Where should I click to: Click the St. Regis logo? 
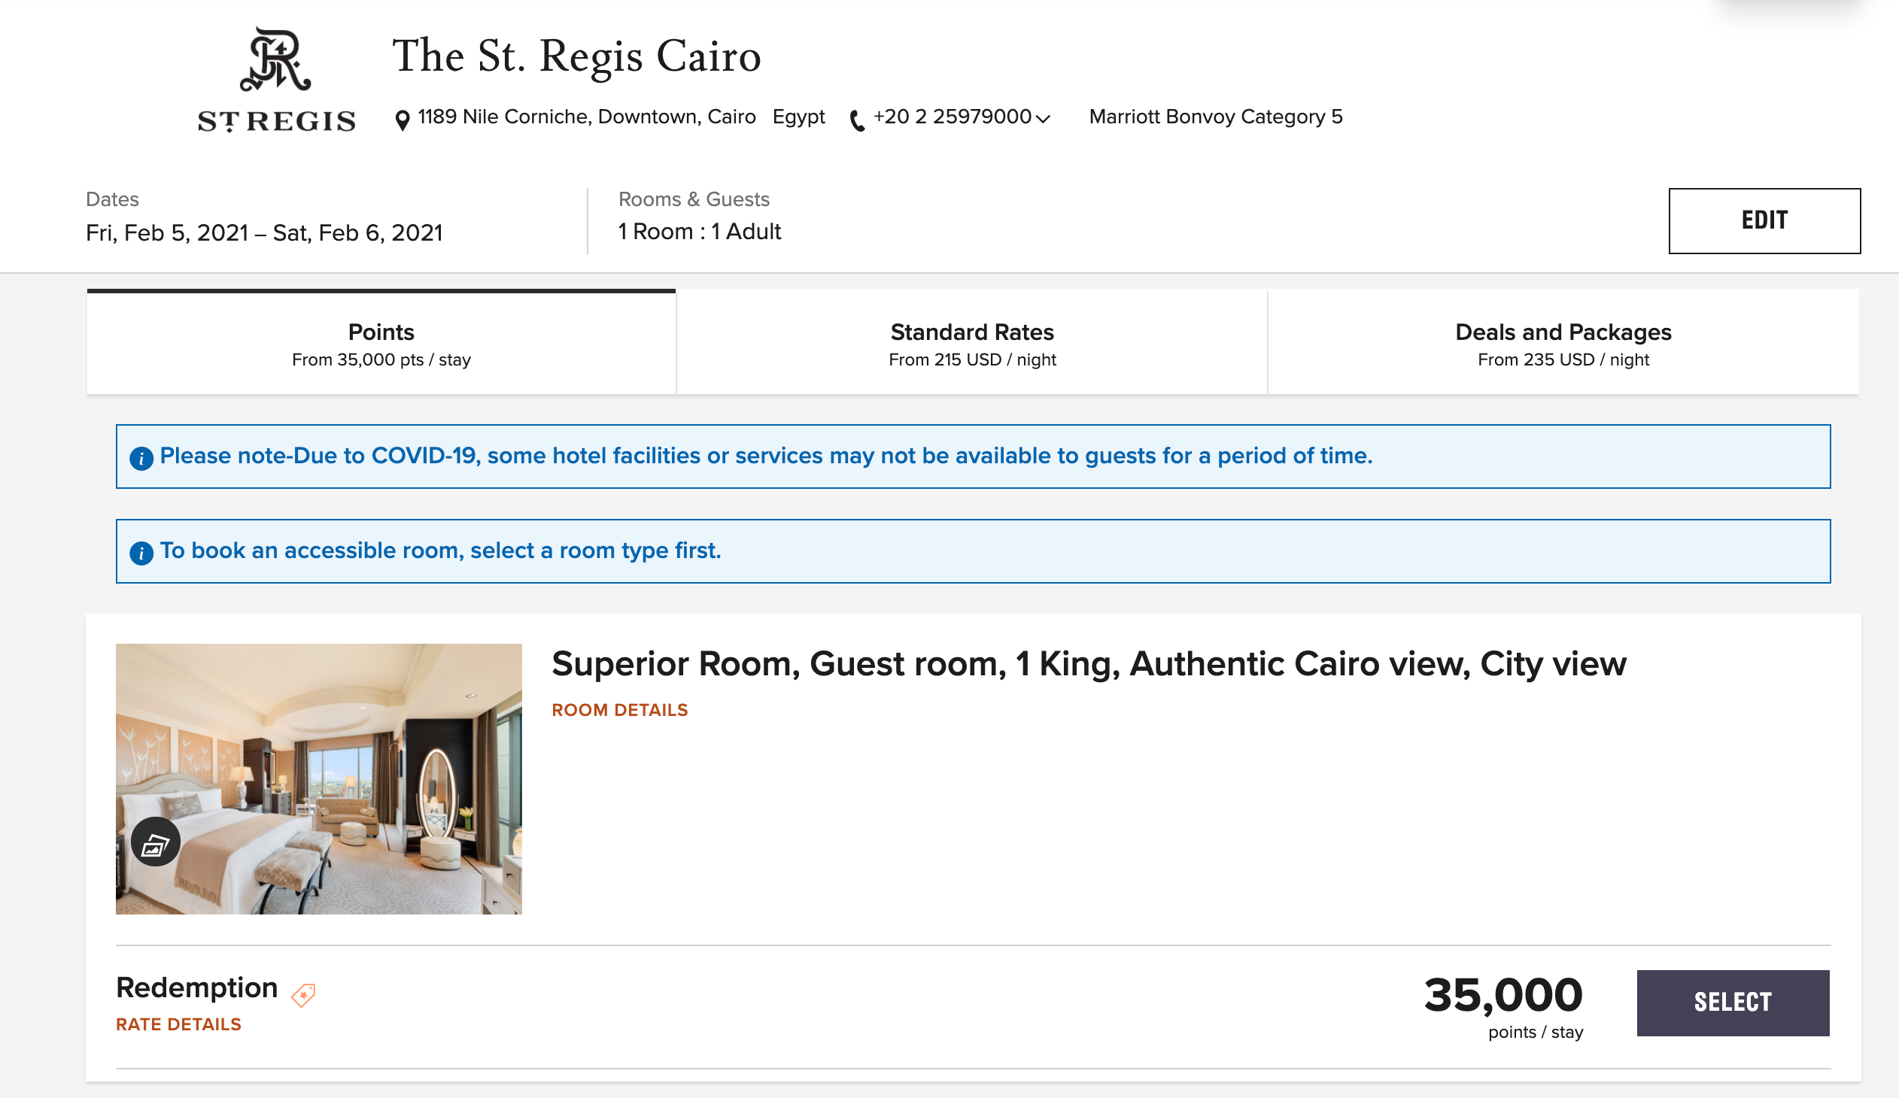coord(276,80)
